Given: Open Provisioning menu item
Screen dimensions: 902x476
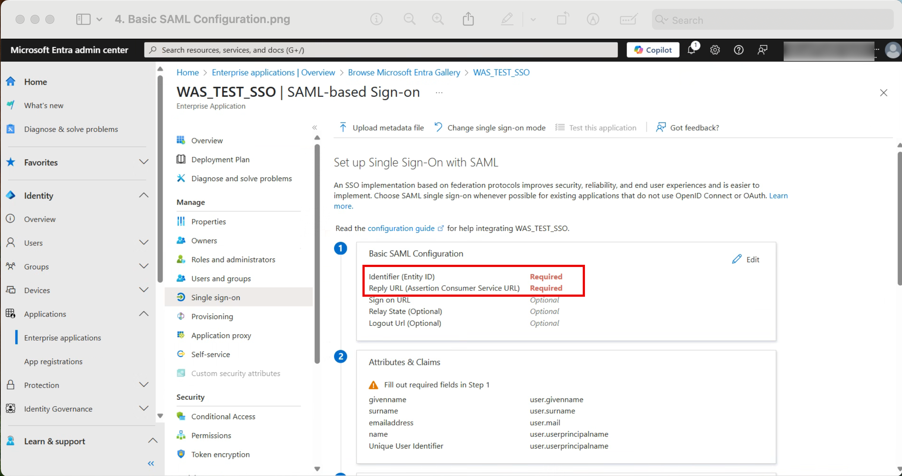Looking at the screenshot, I should [x=212, y=316].
